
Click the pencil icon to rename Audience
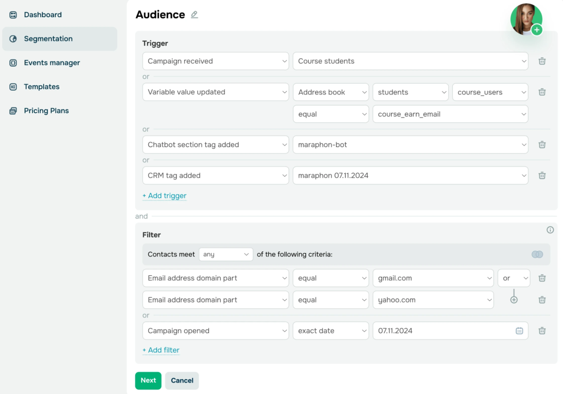[194, 14]
